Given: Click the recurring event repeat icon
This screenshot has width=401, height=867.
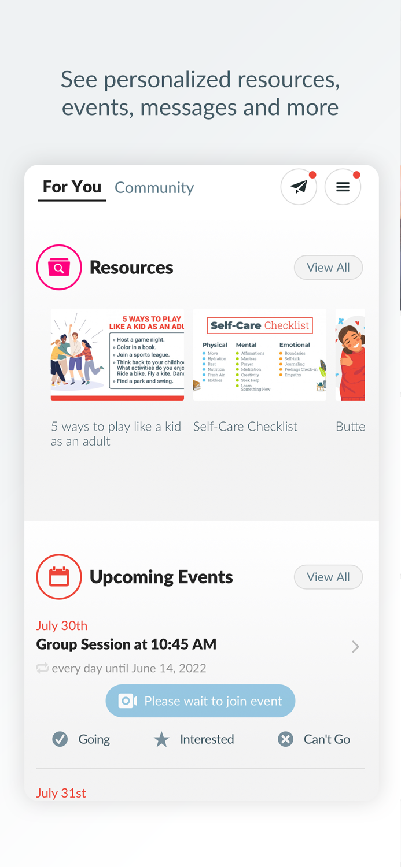Looking at the screenshot, I should point(42,668).
